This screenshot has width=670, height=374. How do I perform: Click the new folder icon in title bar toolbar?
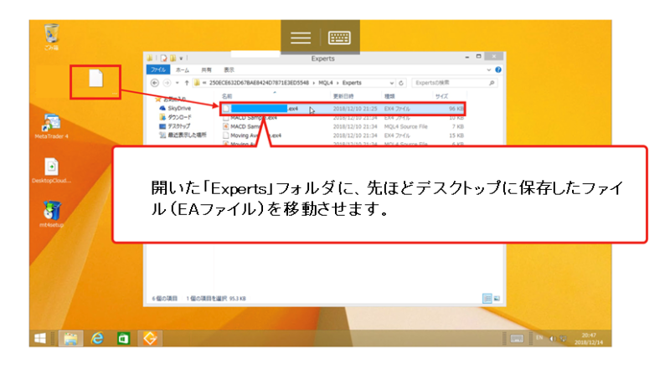tap(173, 58)
